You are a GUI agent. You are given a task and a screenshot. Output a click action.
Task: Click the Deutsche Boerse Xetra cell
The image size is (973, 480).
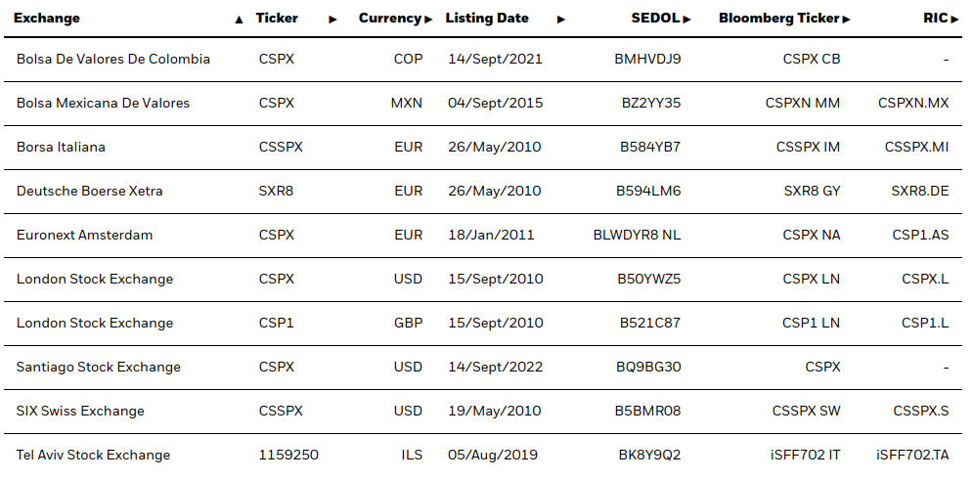pos(90,191)
